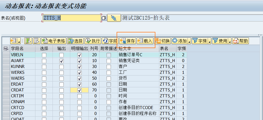
Task: Check 明细输出 for the CRTIM row
Action: (80, 96)
